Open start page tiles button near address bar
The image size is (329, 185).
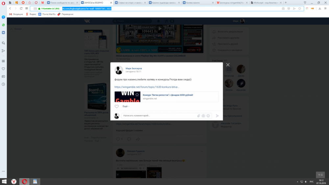coord(27,9)
